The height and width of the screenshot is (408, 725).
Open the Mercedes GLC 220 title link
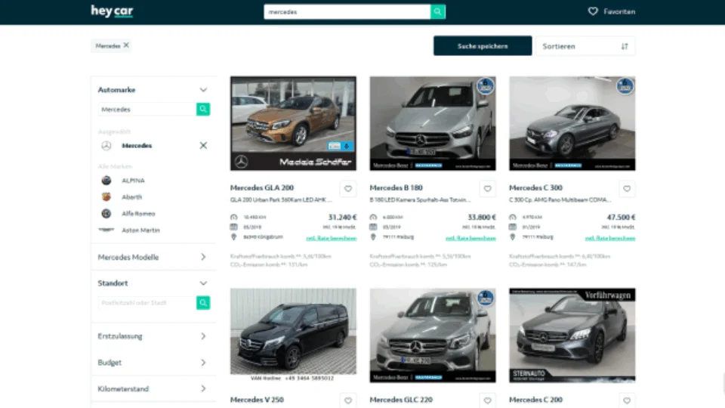click(401, 400)
